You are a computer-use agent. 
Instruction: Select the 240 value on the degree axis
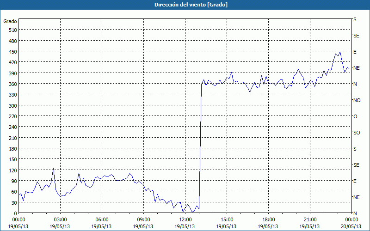tap(13, 128)
